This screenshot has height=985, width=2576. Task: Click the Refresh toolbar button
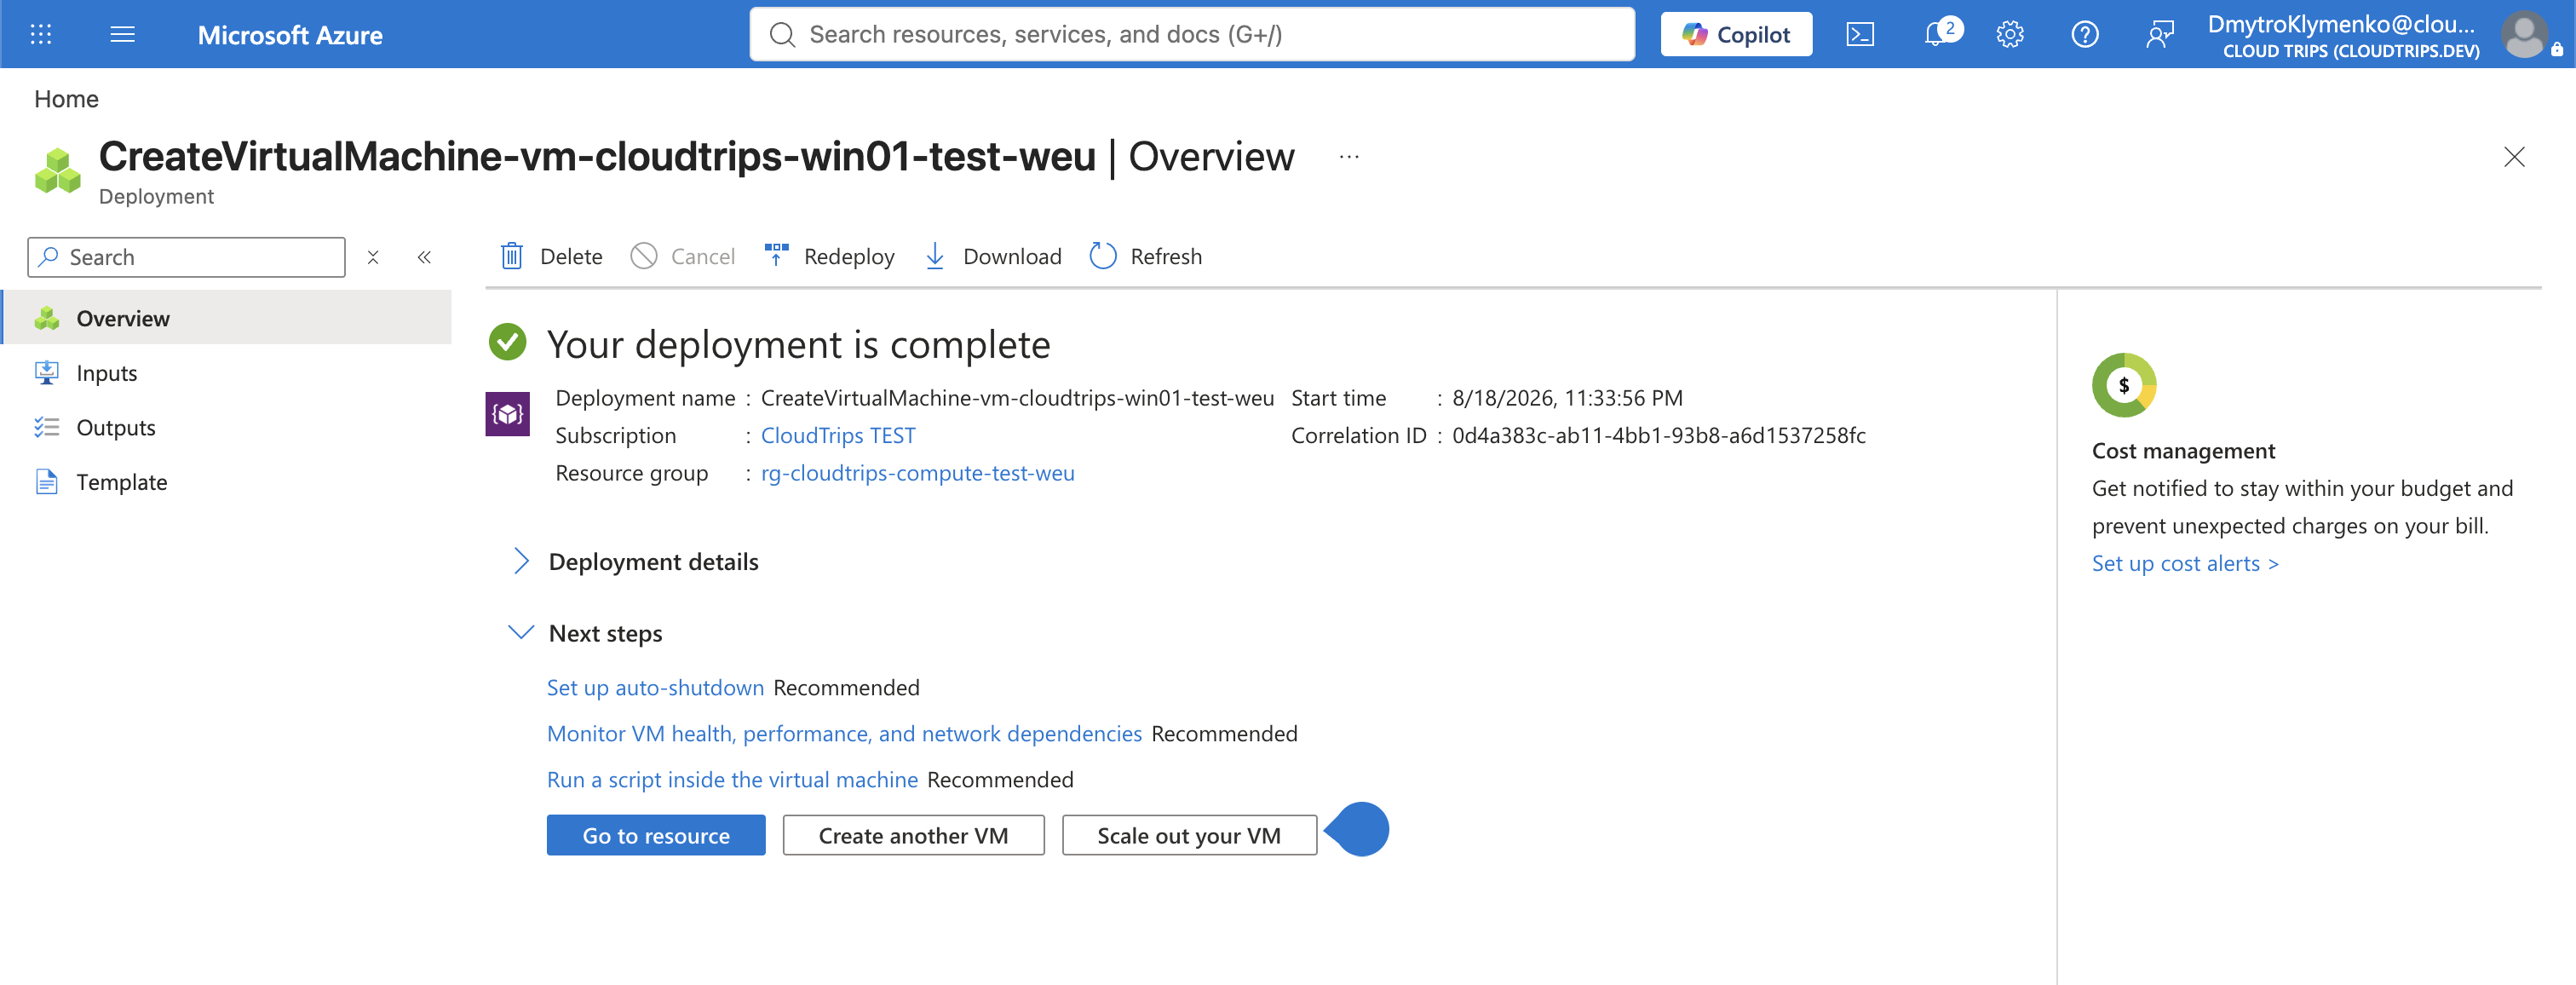(x=1145, y=256)
